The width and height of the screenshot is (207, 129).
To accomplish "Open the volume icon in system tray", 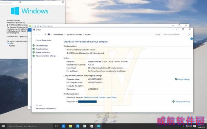I will point(191,126).
